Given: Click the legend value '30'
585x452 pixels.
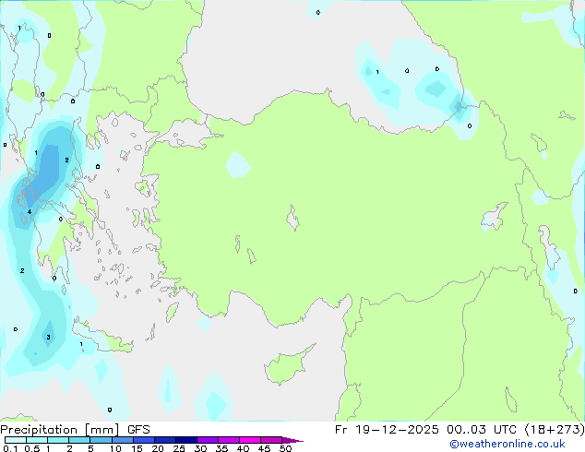Looking at the screenshot, I should 200,448.
